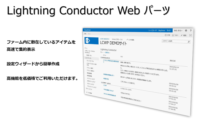Click the focus content icon
Image resolution: width=198 pixels, height=121 pixels.
(x=190, y=35)
